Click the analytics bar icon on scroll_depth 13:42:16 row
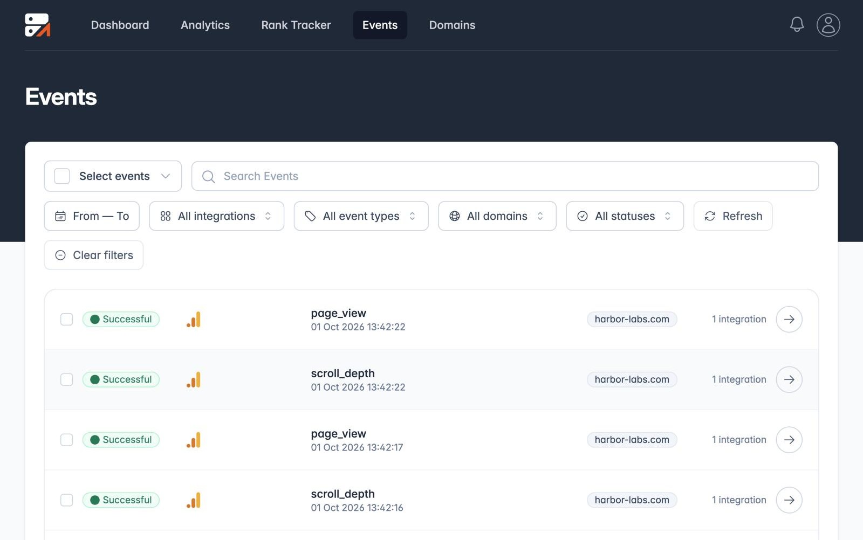This screenshot has width=863, height=540. 194,501
